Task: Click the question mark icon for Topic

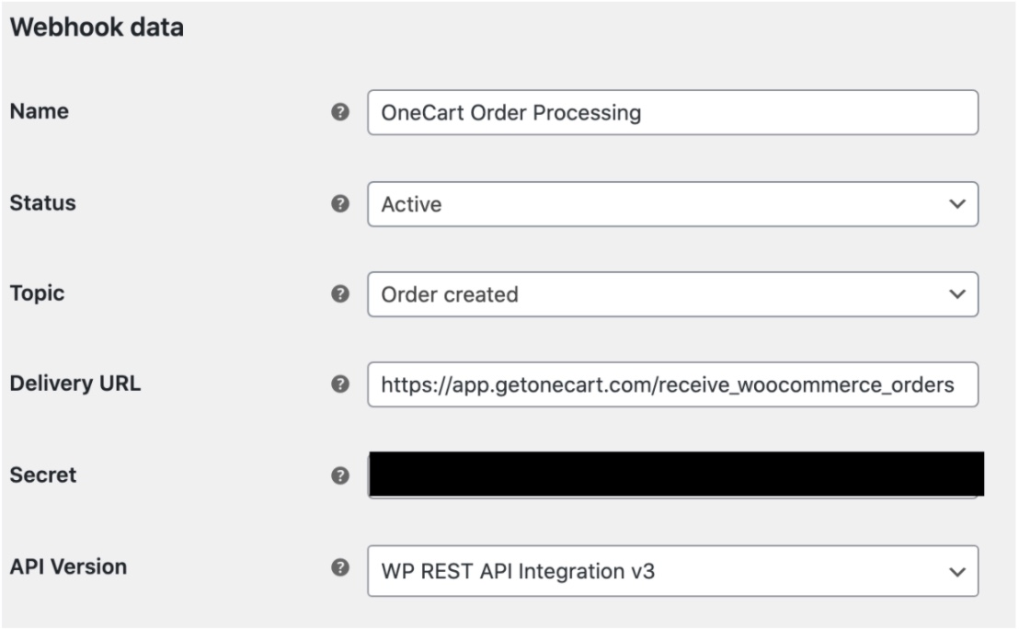Action: tap(340, 294)
